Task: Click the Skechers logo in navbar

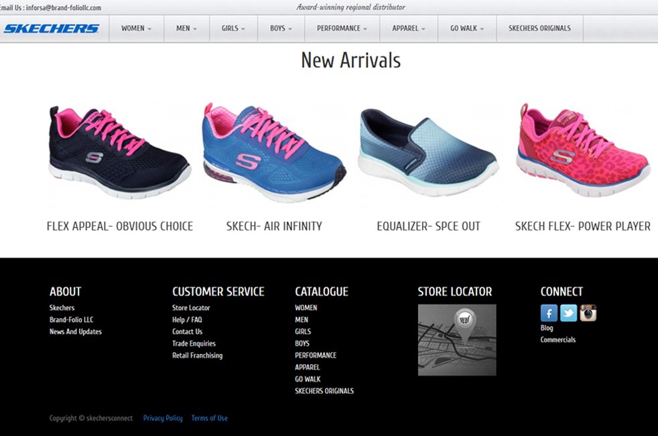Action: tap(51, 29)
